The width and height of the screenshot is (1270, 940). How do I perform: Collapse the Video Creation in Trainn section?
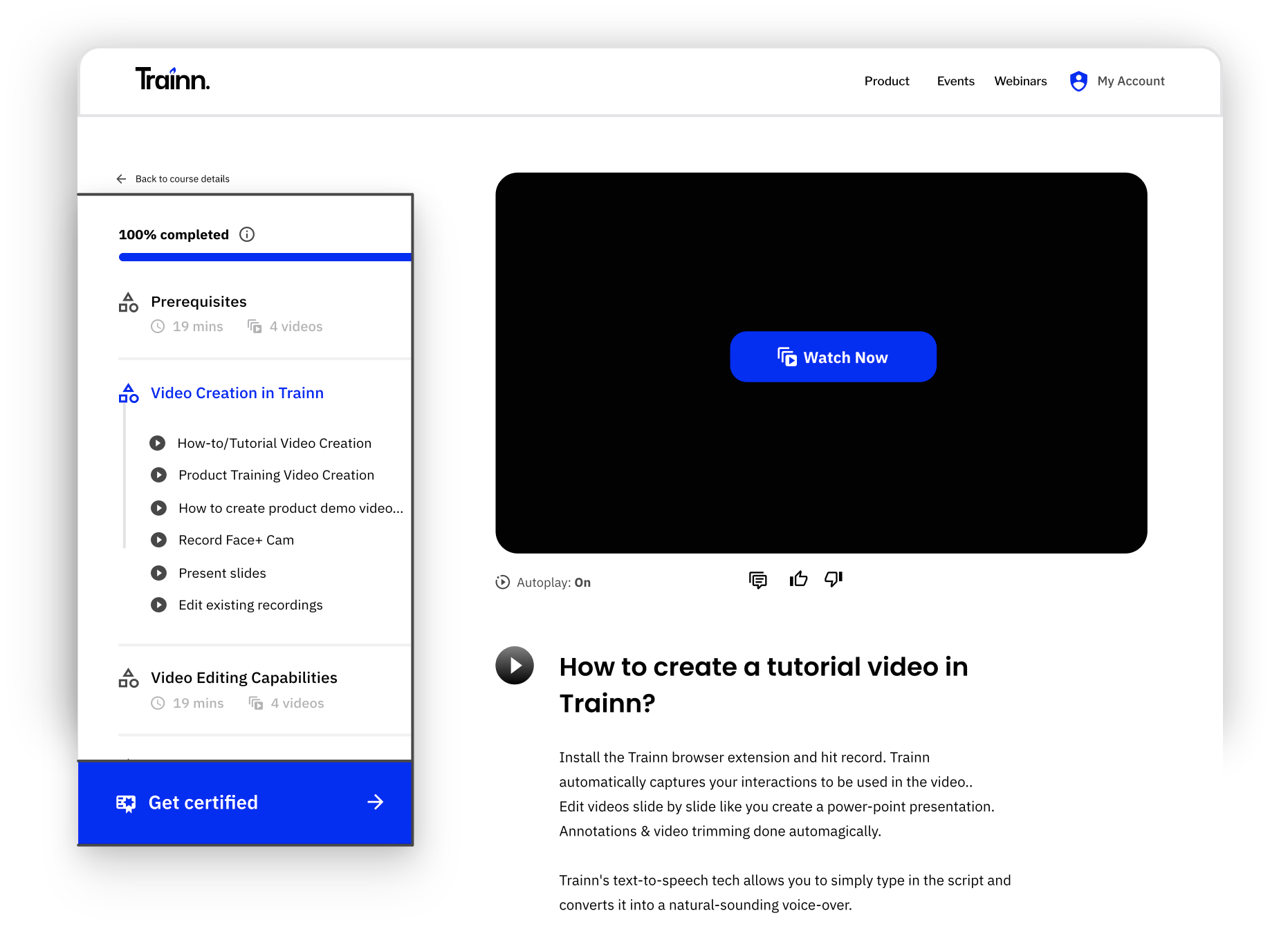(237, 393)
